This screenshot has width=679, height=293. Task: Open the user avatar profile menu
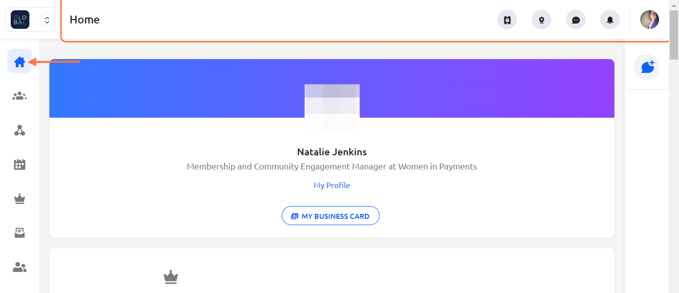click(x=650, y=20)
